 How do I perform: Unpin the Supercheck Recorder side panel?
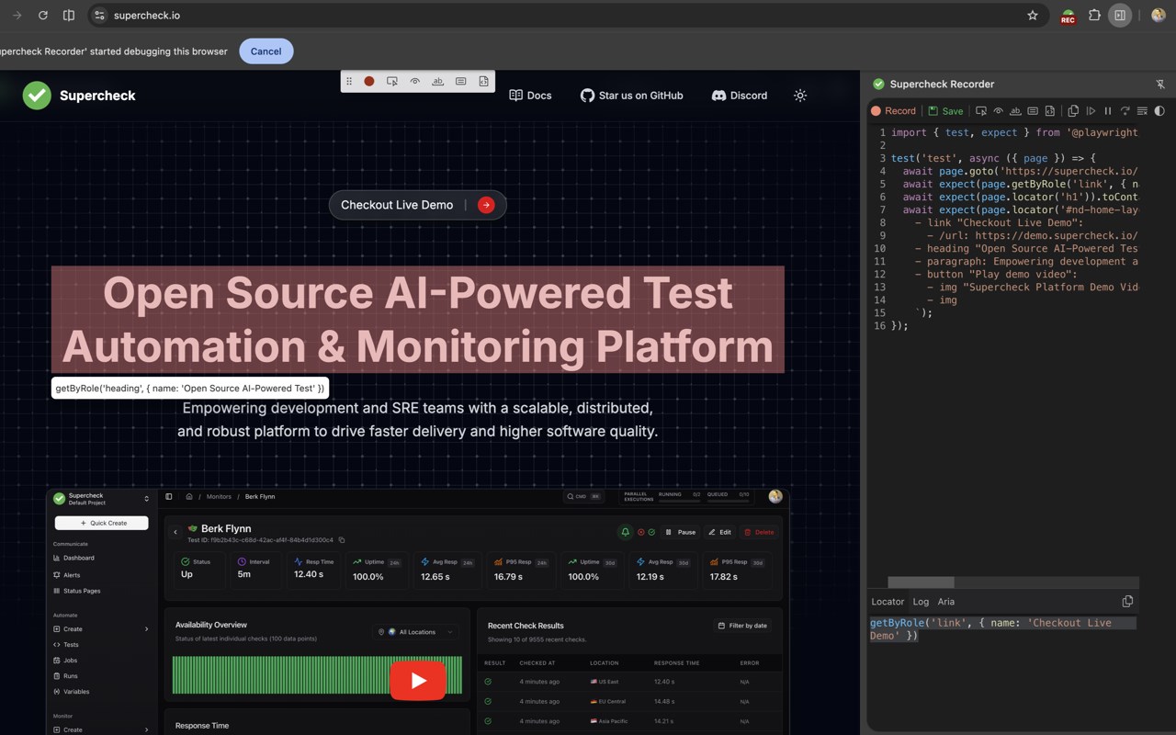(x=1160, y=85)
